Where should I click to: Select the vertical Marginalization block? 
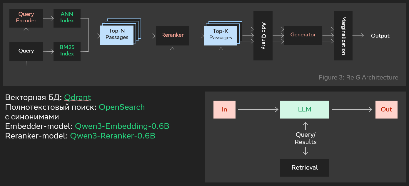tap(343, 35)
